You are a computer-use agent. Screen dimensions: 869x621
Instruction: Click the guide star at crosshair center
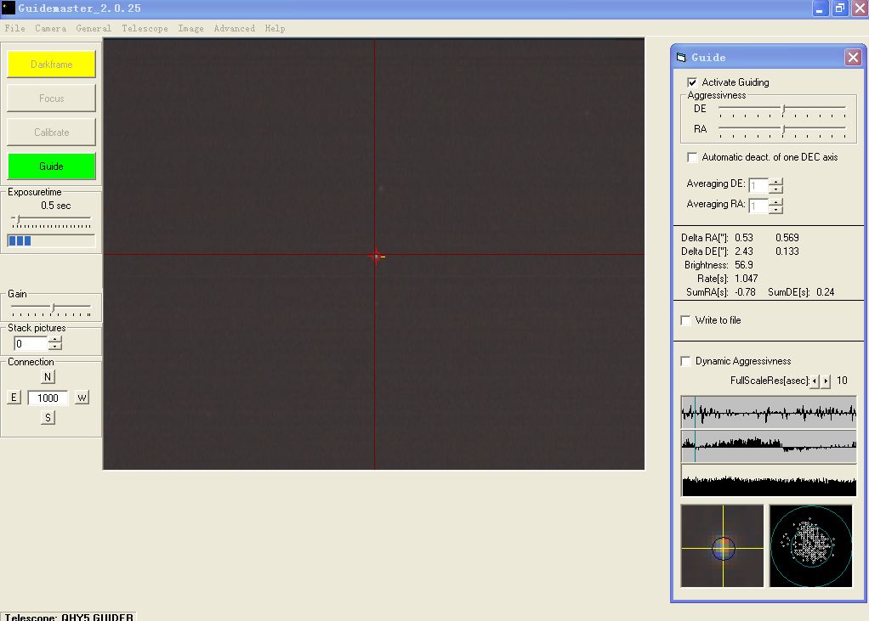[377, 257]
